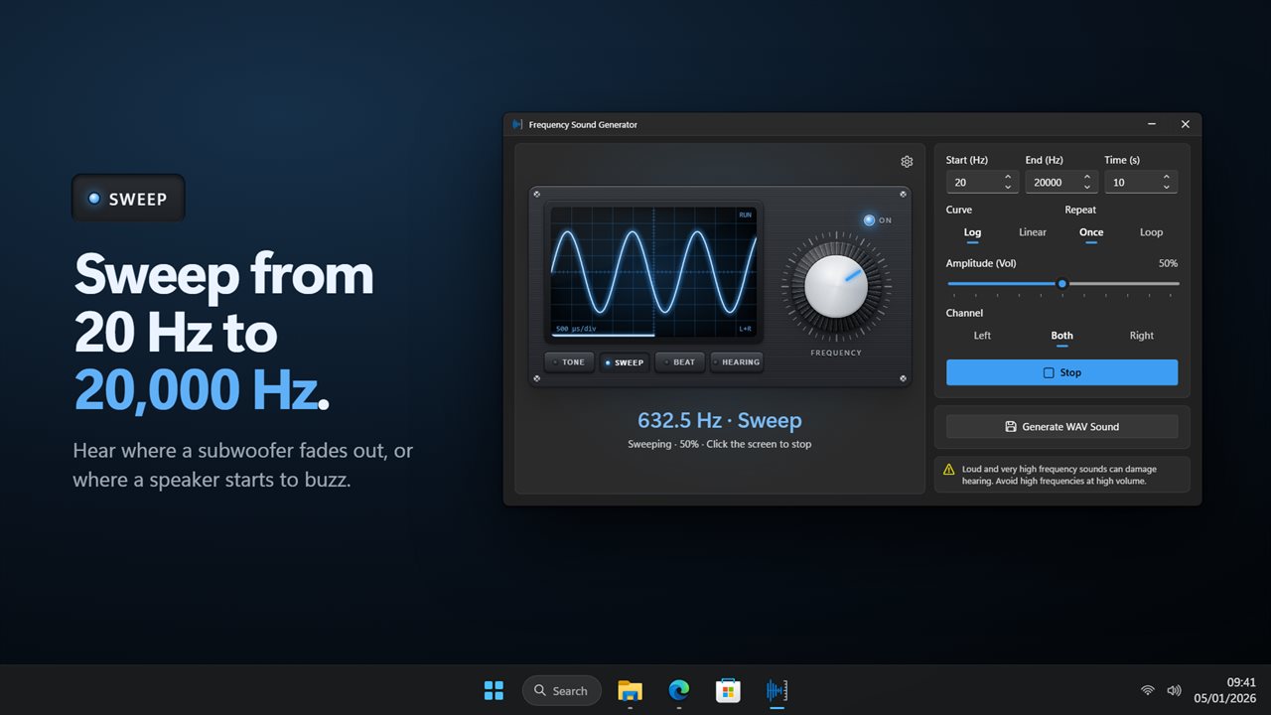Select the Right channel

[x=1142, y=336]
